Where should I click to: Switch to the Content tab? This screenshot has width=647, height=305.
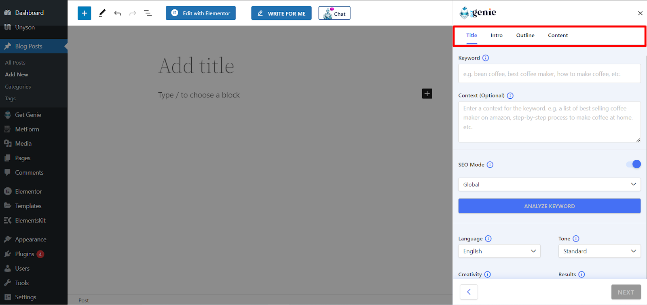pos(558,35)
